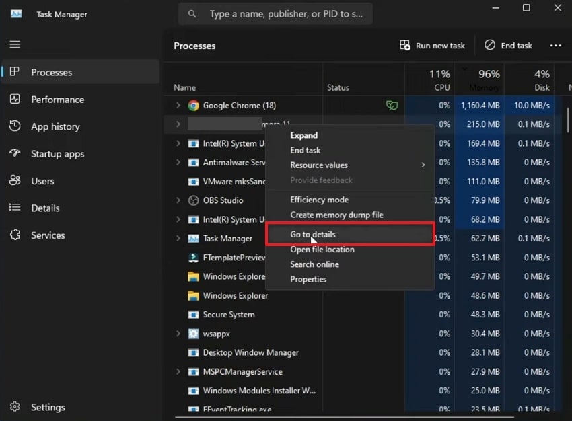Click the Secure System process icon
This screenshot has height=421, width=572.
[193, 315]
